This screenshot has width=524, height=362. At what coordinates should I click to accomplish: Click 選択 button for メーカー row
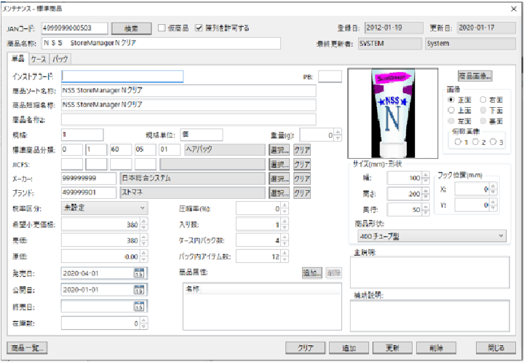[x=279, y=178]
